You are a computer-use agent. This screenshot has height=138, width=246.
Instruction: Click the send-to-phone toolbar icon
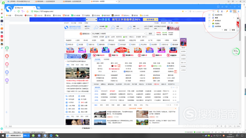[218, 11]
